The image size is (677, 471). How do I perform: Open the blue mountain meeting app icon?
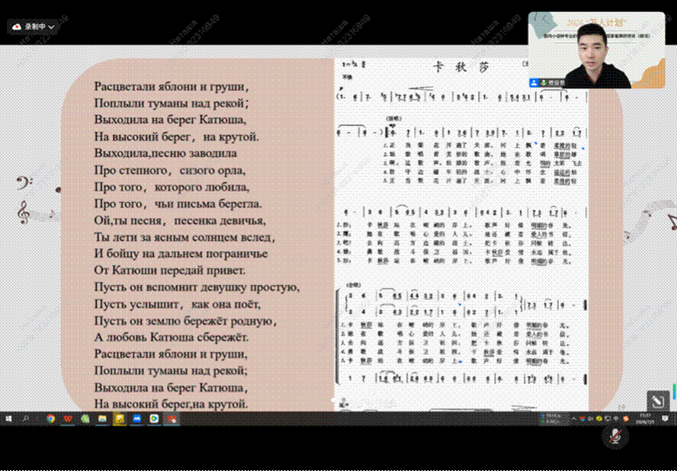click(137, 418)
